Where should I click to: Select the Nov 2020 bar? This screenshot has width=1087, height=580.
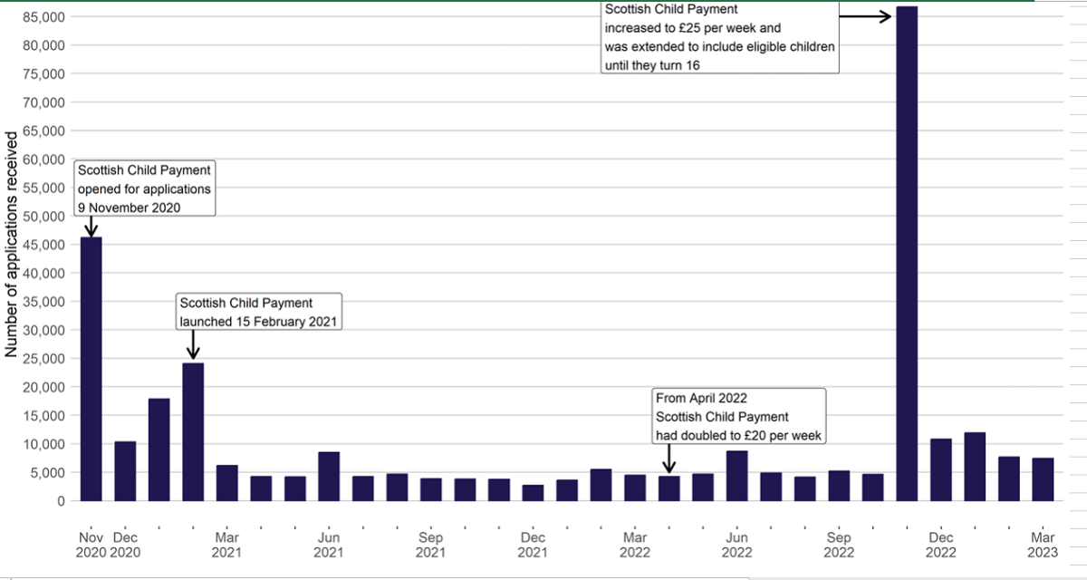[x=91, y=369]
